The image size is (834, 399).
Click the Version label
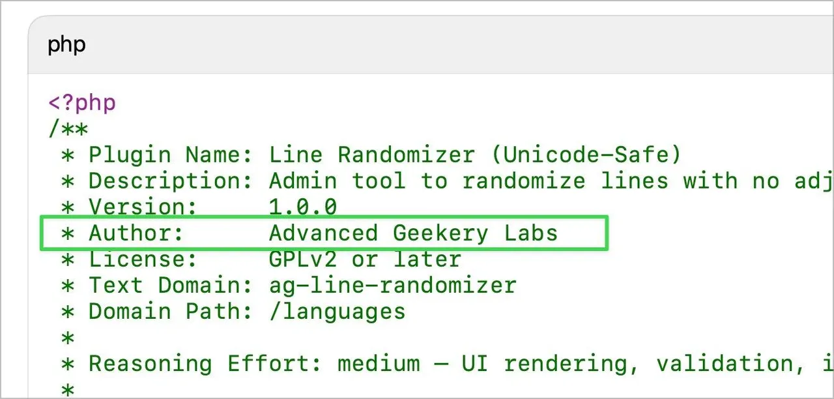(x=143, y=207)
